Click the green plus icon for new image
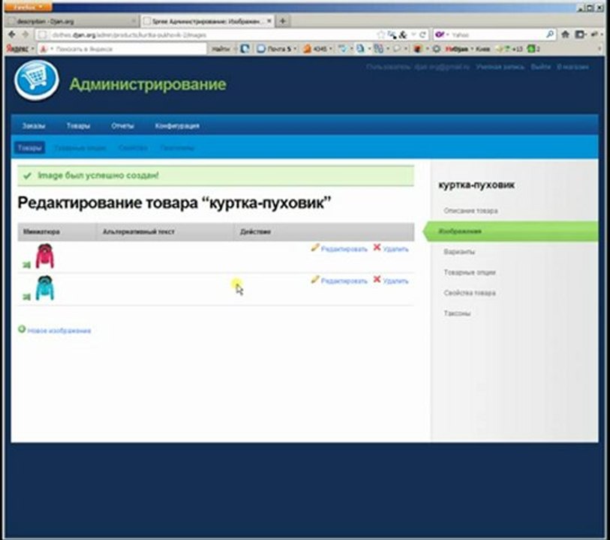This screenshot has width=610, height=540. point(22,329)
